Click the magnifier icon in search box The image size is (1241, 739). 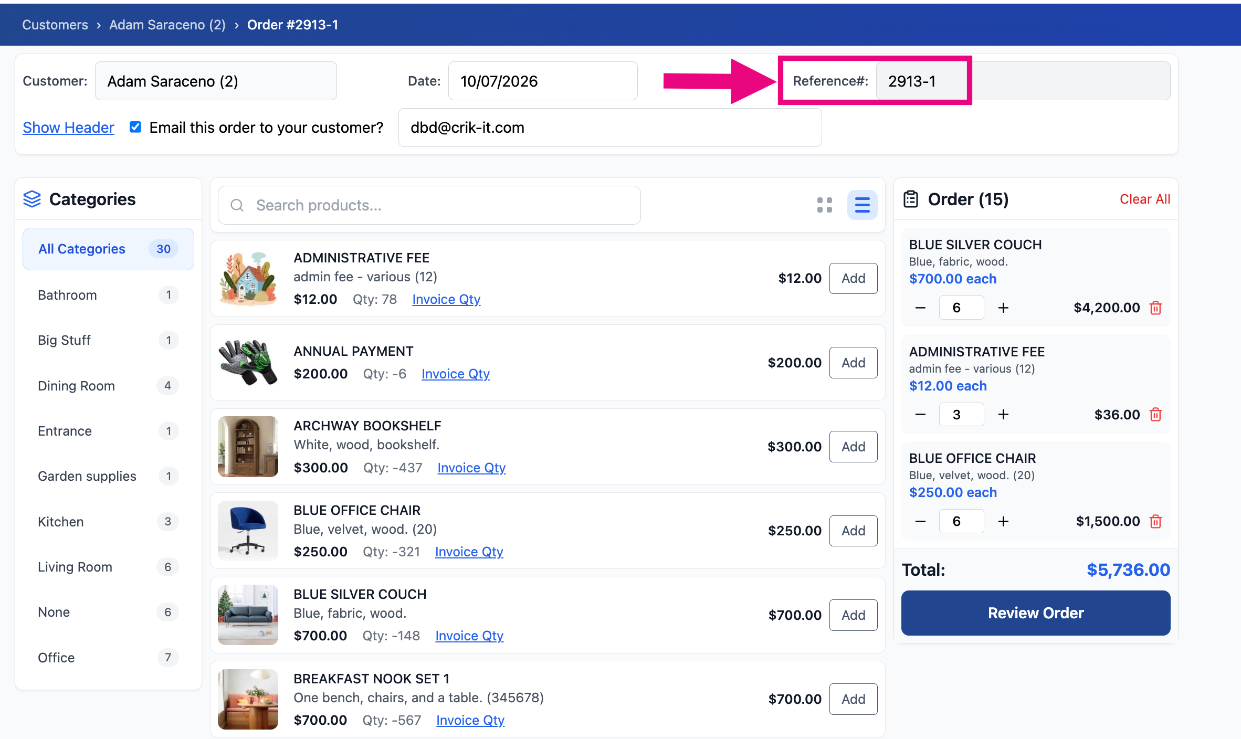237,205
